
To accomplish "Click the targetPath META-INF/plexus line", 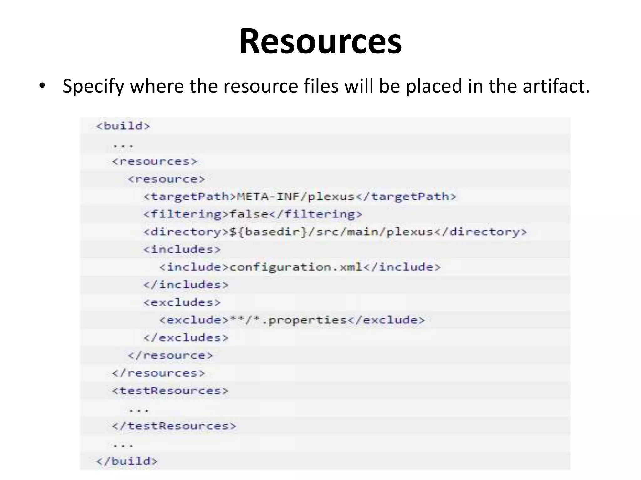I will (x=300, y=197).
